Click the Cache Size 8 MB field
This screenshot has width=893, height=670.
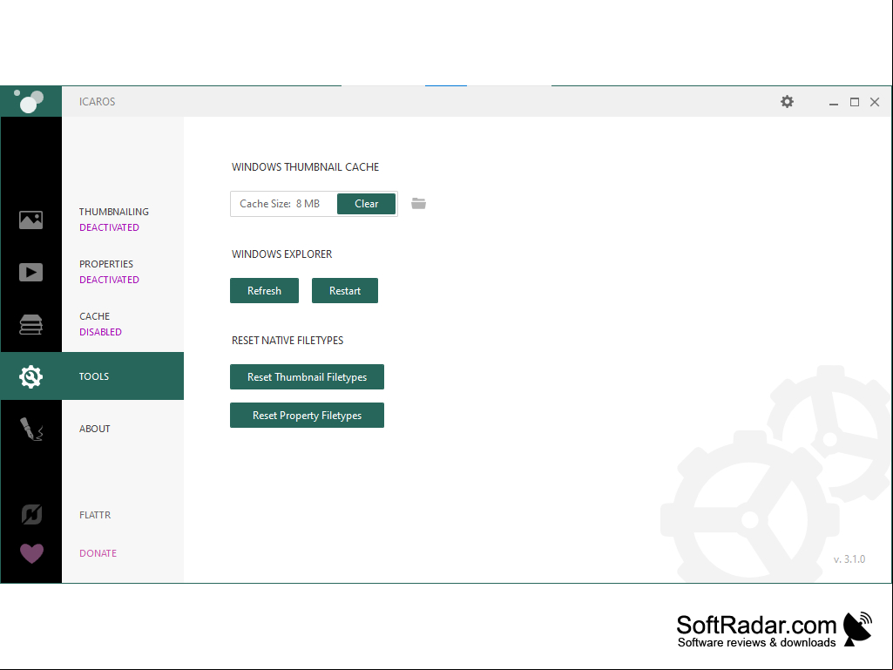tap(284, 204)
